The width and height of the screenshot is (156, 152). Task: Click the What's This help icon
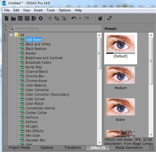[x=109, y=18]
